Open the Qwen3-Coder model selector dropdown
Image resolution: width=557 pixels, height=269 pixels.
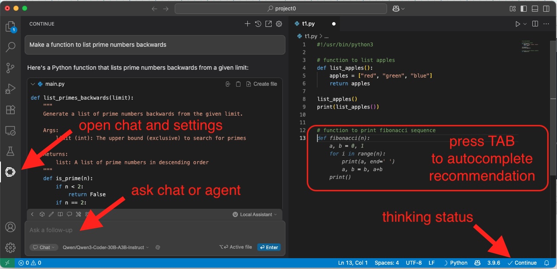click(106, 247)
